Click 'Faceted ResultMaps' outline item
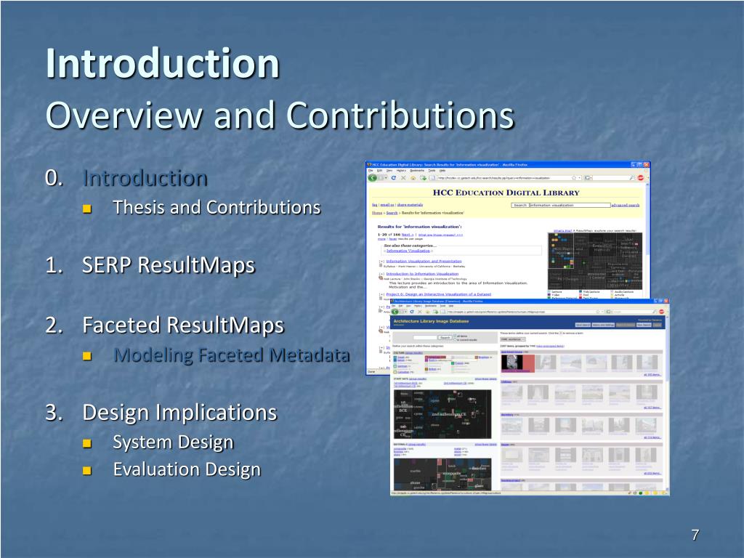 [x=183, y=325]
